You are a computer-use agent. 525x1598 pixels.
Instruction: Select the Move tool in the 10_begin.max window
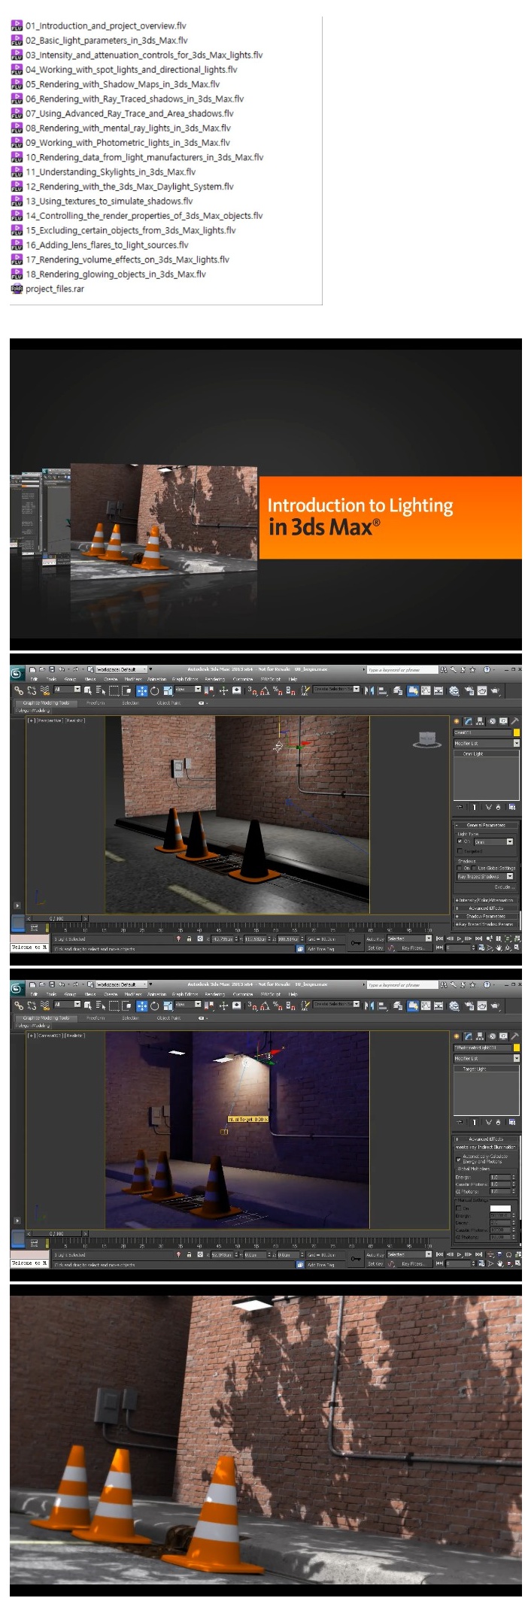point(141,1005)
